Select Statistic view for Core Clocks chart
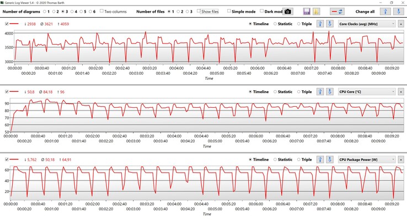Viewport: 407px width, 220px height. pyautogui.click(x=274, y=24)
